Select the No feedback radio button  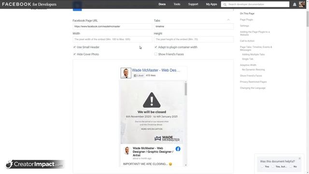(291, 167)
